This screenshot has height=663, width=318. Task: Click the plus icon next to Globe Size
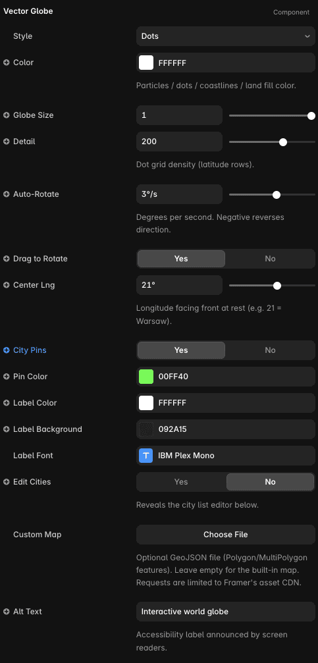7,115
